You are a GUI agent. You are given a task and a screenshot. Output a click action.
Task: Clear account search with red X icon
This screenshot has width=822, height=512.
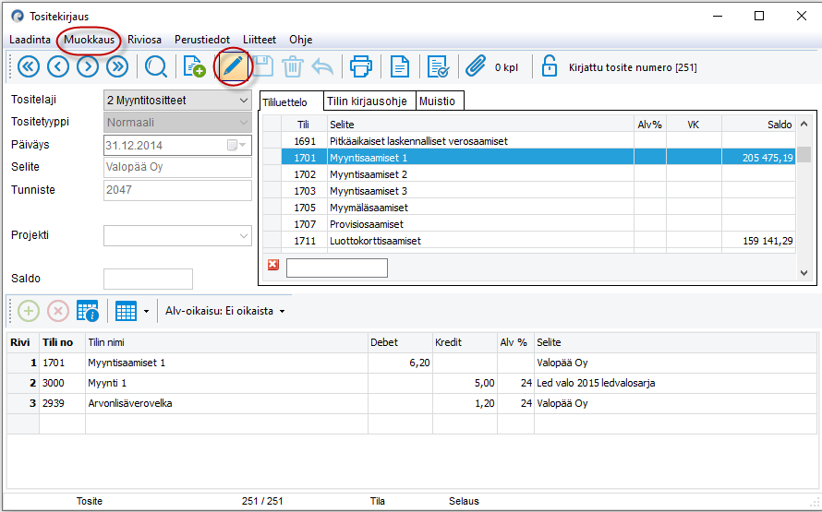(x=273, y=265)
